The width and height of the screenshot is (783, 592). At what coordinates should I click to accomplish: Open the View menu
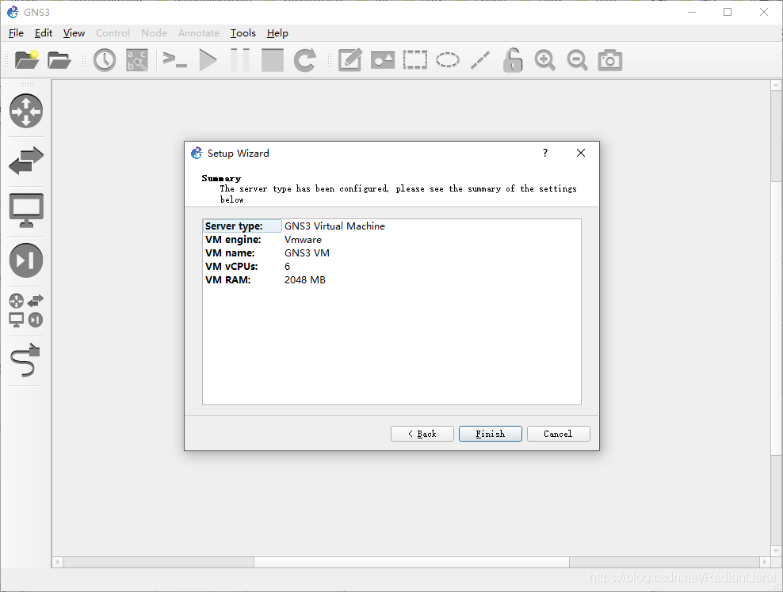[x=74, y=33]
